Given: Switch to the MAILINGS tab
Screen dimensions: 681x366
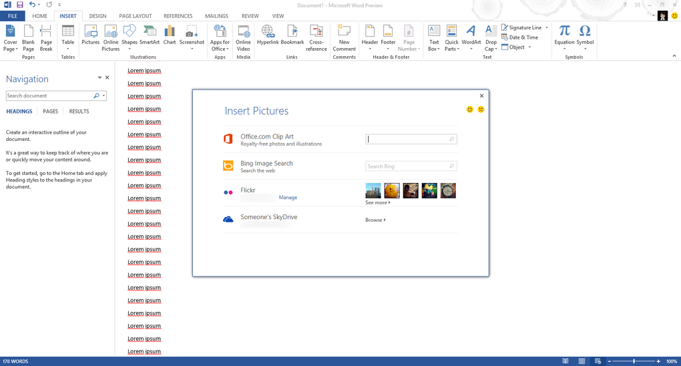Looking at the screenshot, I should 216,16.
